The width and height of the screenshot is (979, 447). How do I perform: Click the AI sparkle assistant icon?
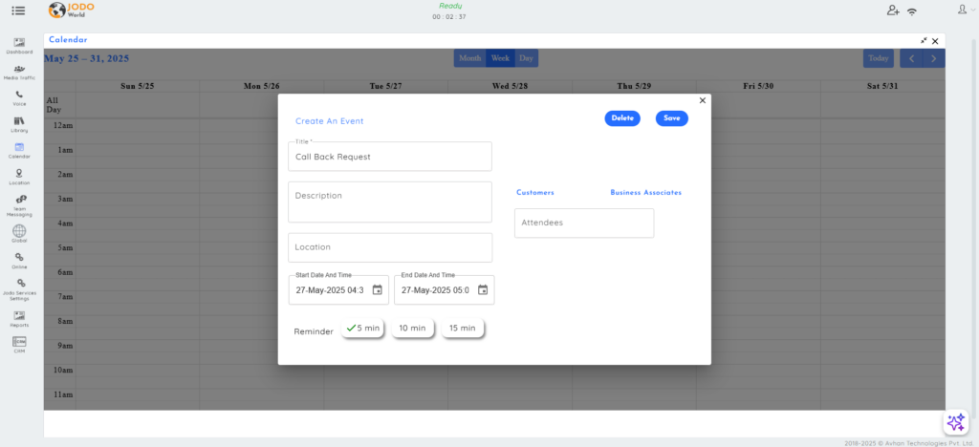pyautogui.click(x=955, y=422)
